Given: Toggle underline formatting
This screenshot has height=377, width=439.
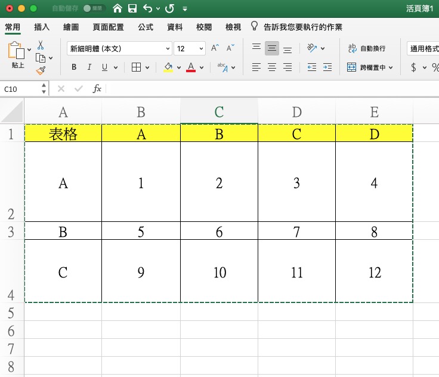Looking at the screenshot, I should coord(105,67).
